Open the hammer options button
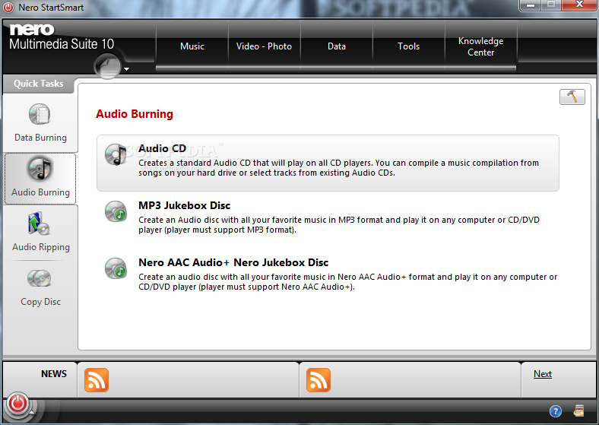Viewport: 599px width, 425px height. point(572,97)
